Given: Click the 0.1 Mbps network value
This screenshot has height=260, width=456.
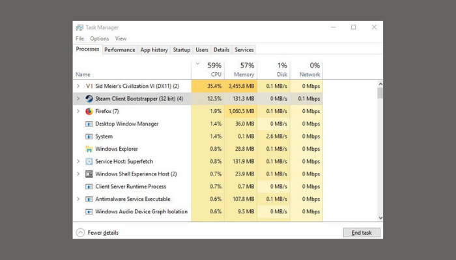Looking at the screenshot, I should click(x=309, y=99).
